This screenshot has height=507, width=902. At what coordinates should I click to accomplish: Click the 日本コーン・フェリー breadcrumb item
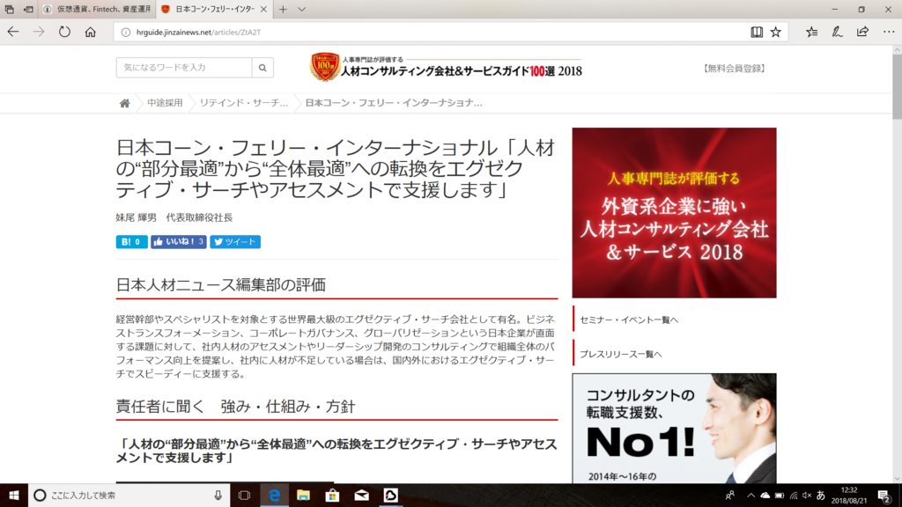coord(394,103)
